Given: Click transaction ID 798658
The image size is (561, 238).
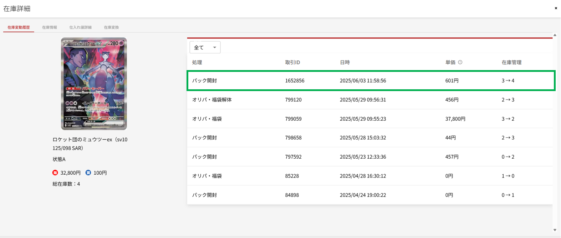Looking at the screenshot, I should (x=293, y=138).
